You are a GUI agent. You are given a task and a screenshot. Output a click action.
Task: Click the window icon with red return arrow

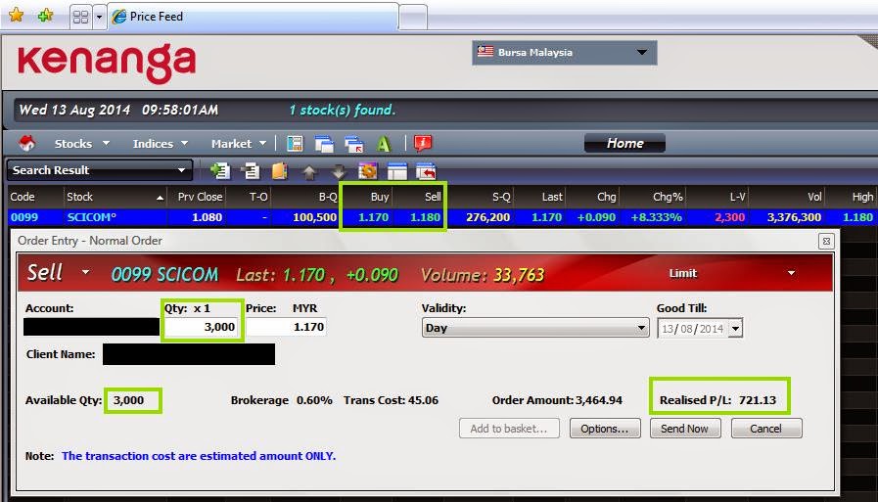click(426, 171)
